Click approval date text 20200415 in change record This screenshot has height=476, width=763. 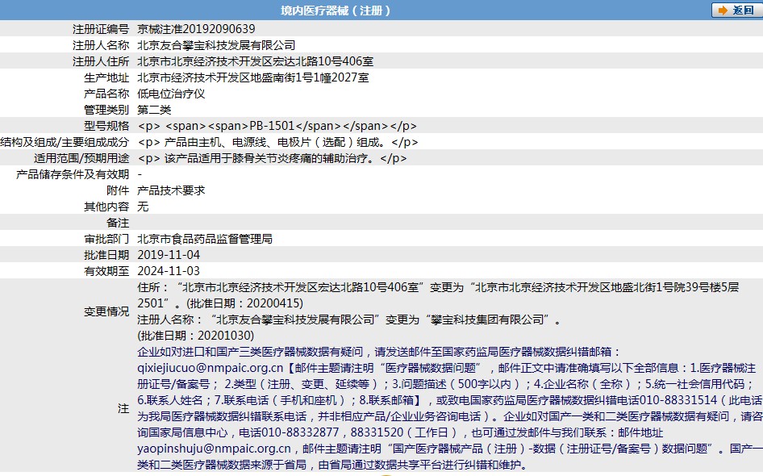coord(273,303)
